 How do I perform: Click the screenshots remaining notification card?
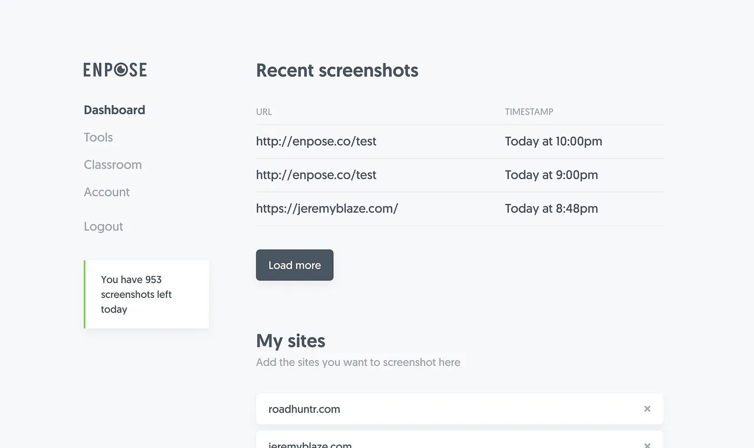[x=146, y=294]
